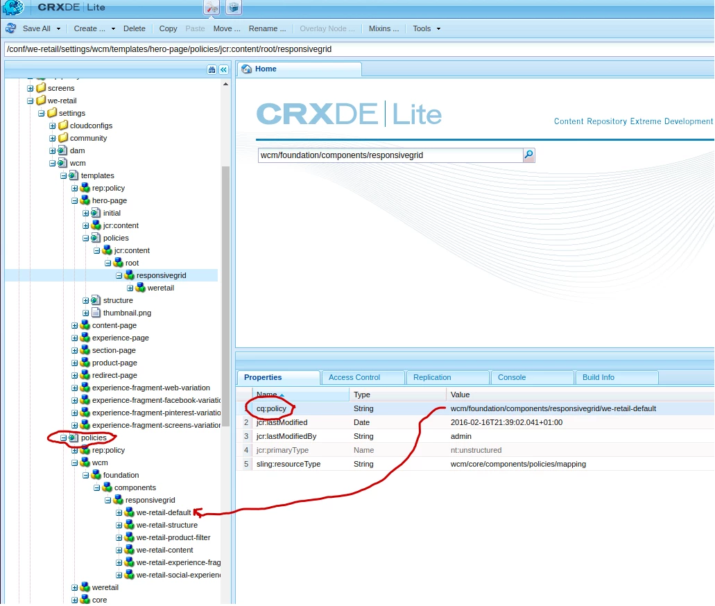Click the Home search input field
This screenshot has width=715, height=606.
pos(390,155)
